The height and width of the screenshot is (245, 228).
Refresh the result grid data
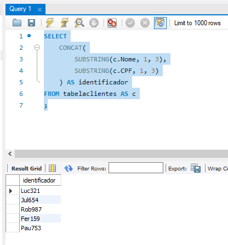(69, 168)
